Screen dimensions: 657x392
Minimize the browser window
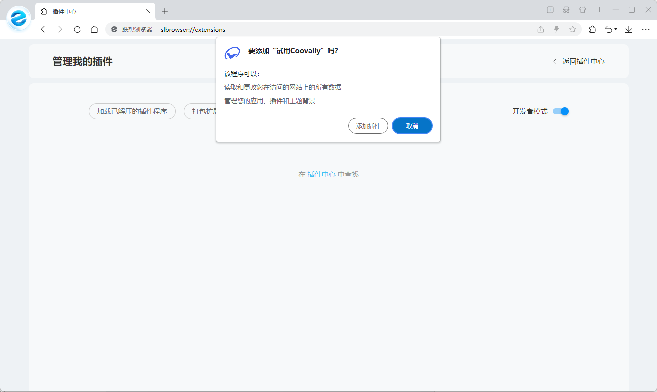(x=615, y=10)
